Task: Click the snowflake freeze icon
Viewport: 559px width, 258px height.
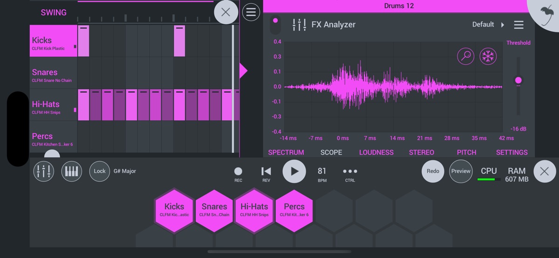Action: (x=488, y=56)
